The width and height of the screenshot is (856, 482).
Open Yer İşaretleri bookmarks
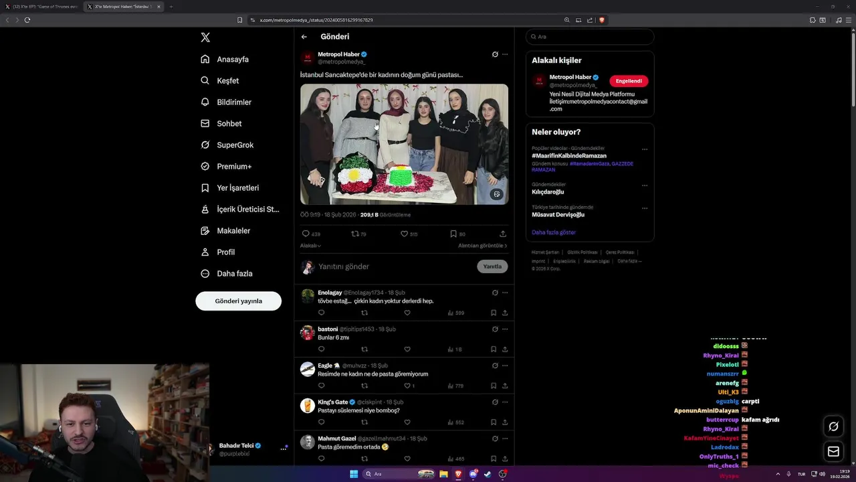(x=229, y=187)
